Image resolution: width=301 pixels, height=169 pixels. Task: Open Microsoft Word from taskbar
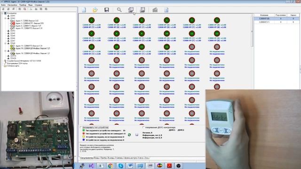pos(130,166)
